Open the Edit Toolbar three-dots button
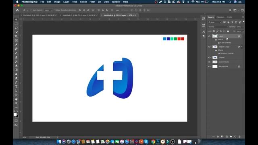Viewport: 258px width, 145px height. click(16, 108)
